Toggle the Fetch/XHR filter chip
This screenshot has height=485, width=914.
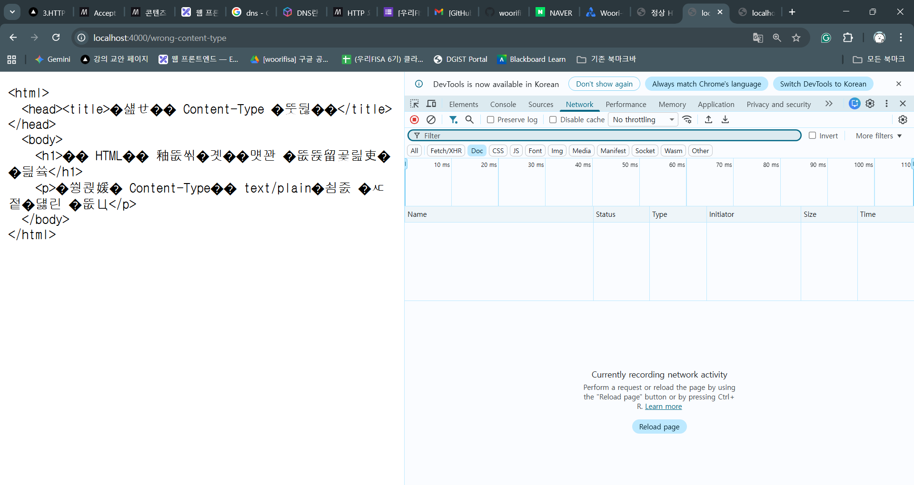tap(446, 151)
